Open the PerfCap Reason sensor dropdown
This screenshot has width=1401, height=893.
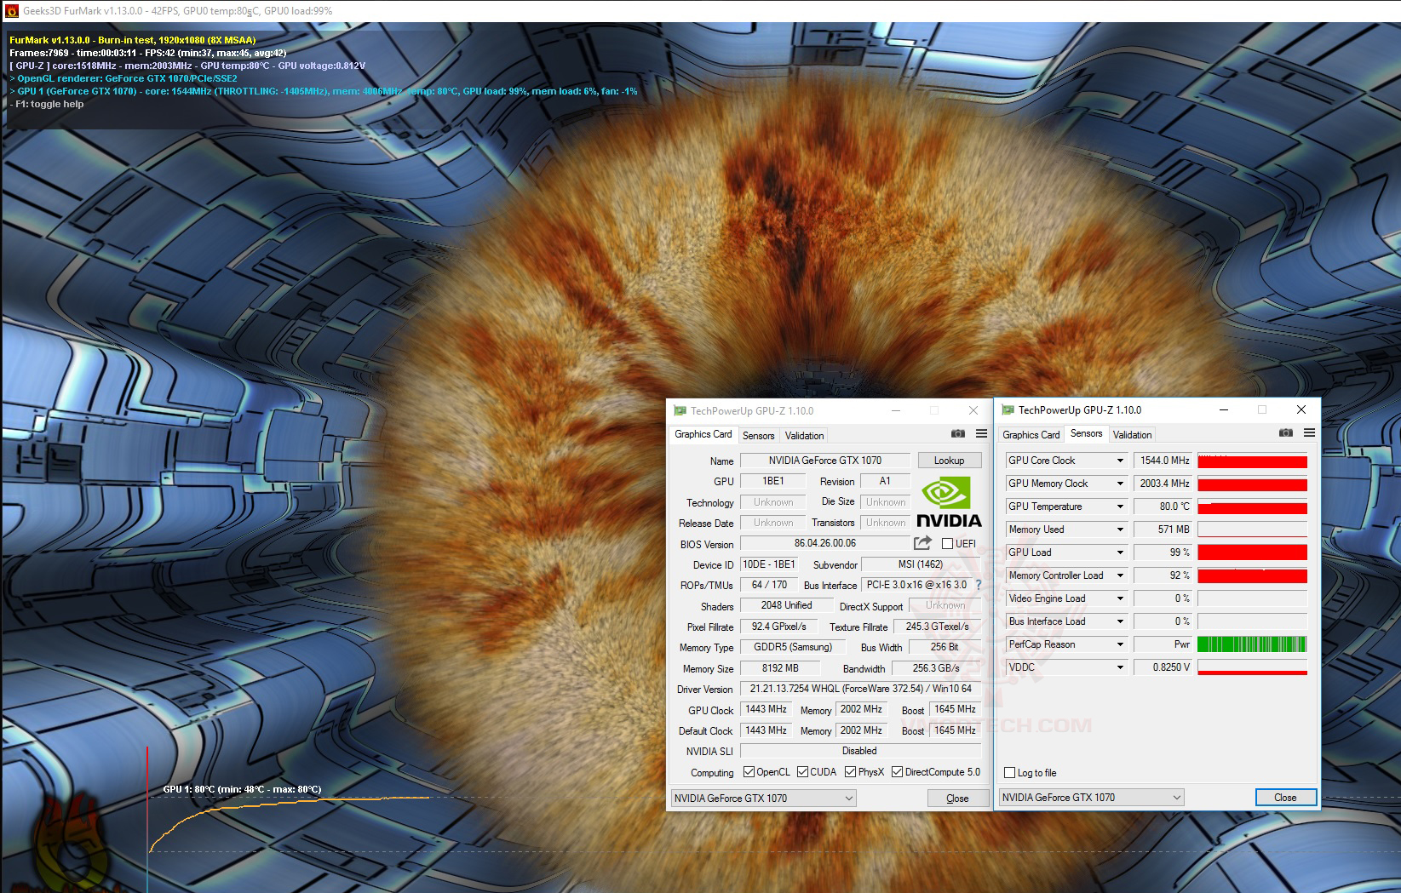coord(1120,644)
